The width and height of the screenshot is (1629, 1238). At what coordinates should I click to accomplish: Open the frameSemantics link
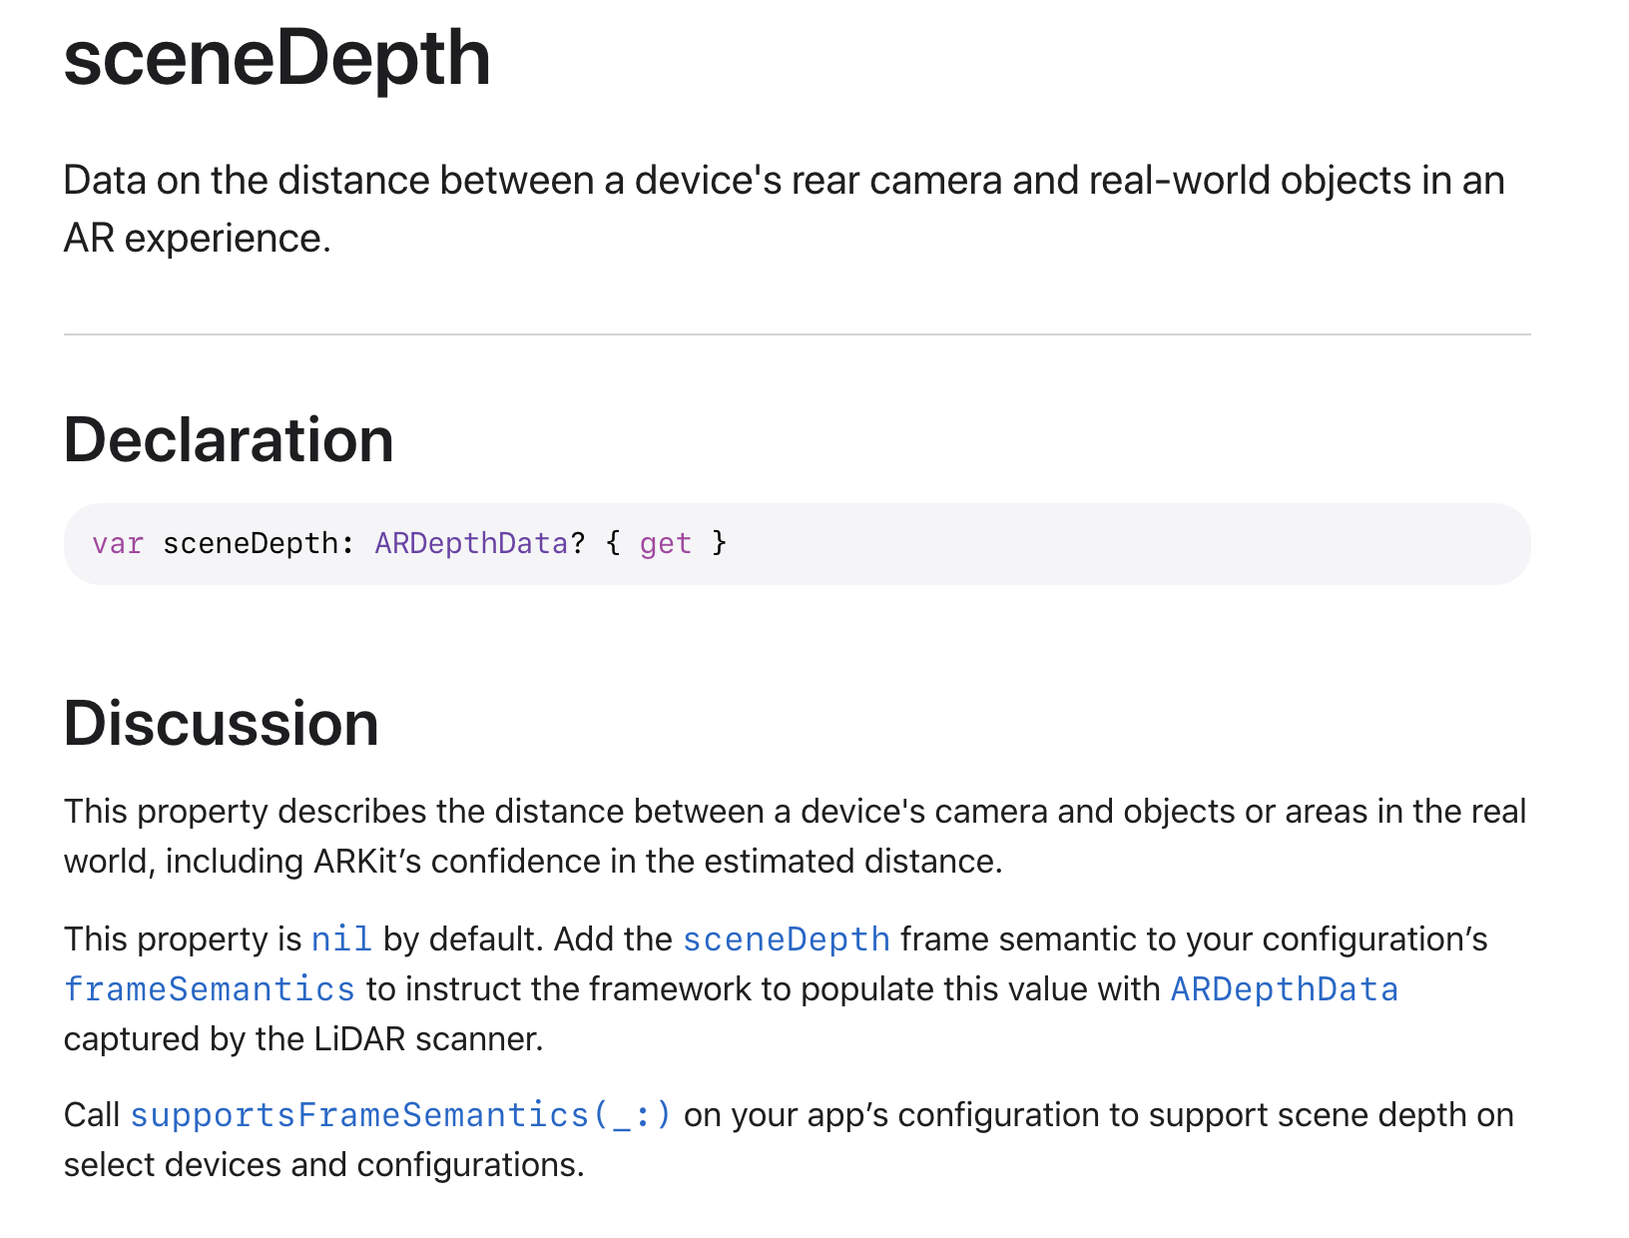(210, 989)
